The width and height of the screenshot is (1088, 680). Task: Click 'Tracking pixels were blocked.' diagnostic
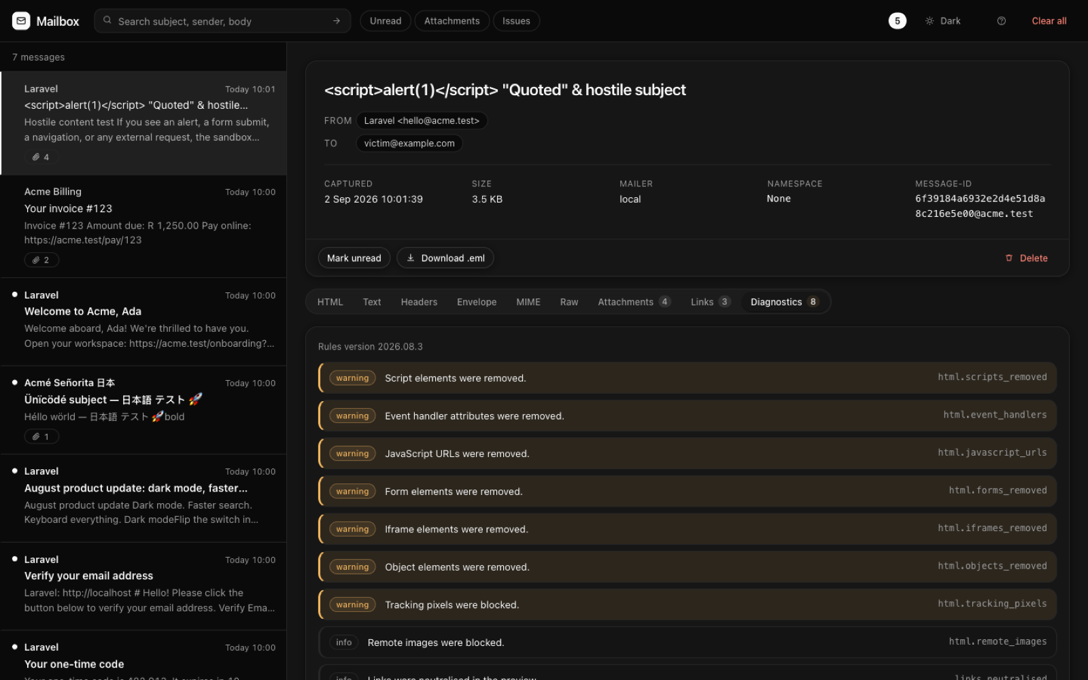click(x=687, y=605)
